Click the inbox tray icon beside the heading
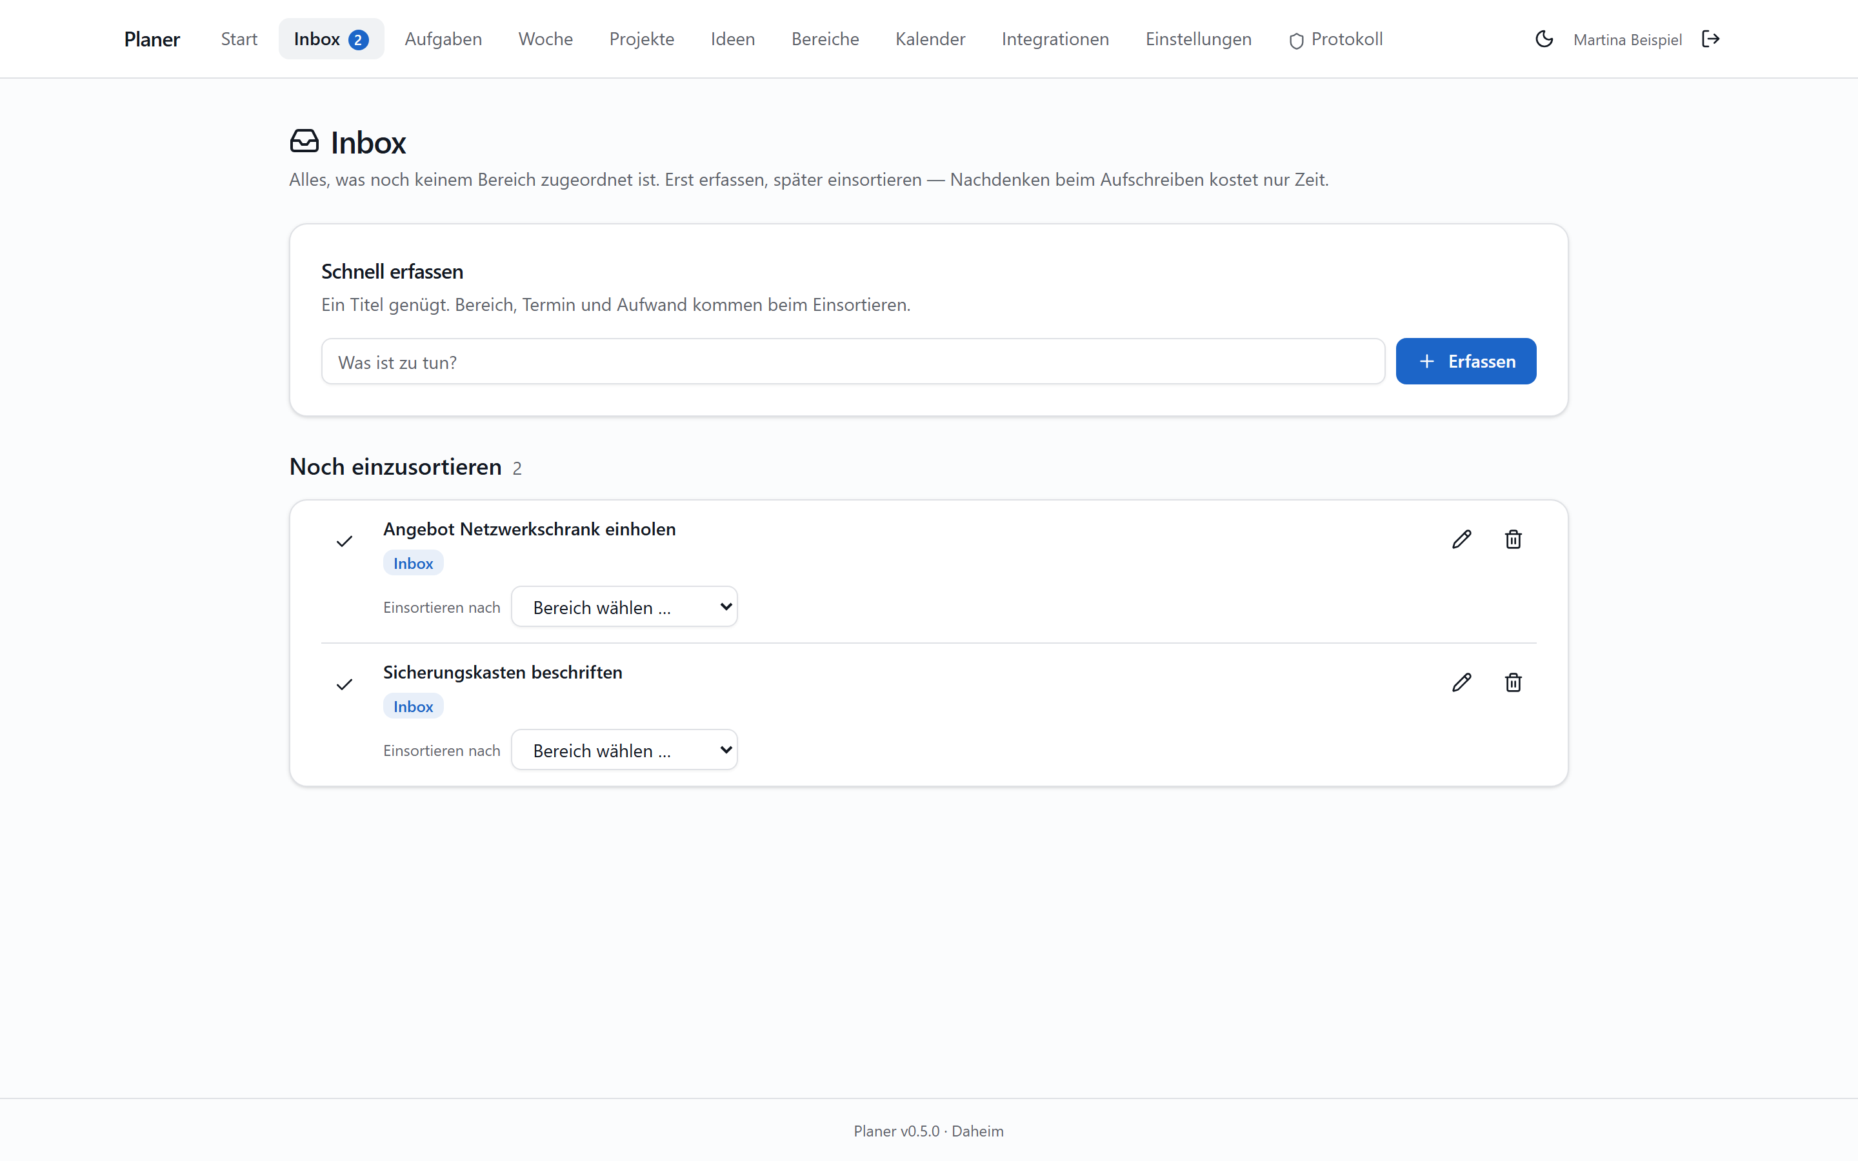 tap(304, 141)
